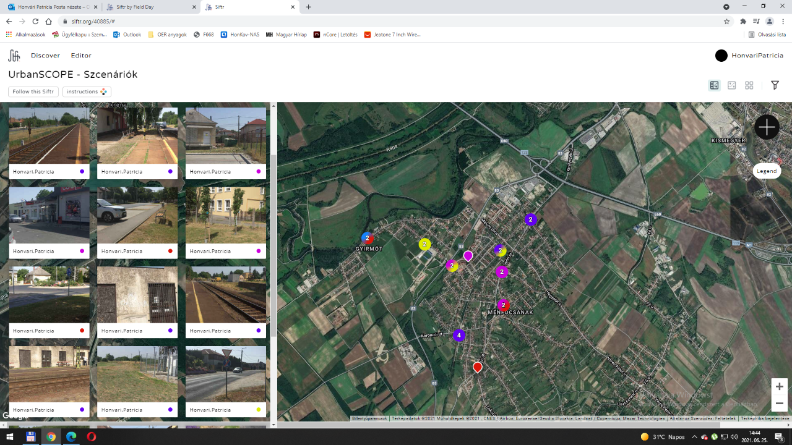Screen dimensions: 792x445
Task: Open Discover menu
Action: pos(45,56)
